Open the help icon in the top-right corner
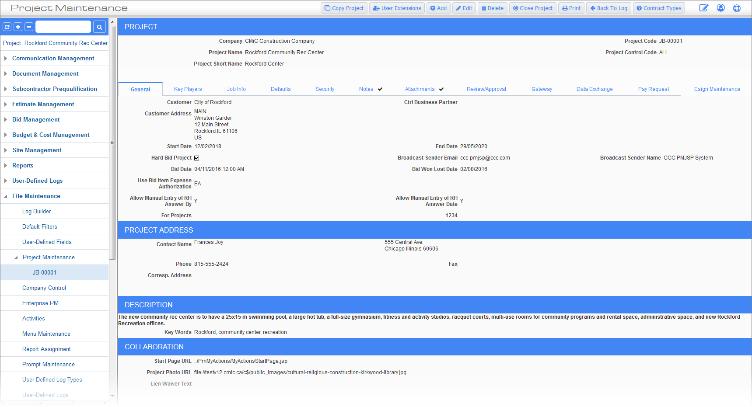 pyautogui.click(x=737, y=8)
